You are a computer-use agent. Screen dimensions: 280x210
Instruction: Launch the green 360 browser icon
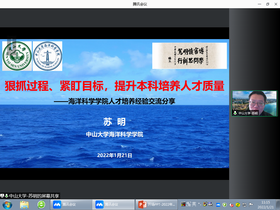click(x=41, y=204)
